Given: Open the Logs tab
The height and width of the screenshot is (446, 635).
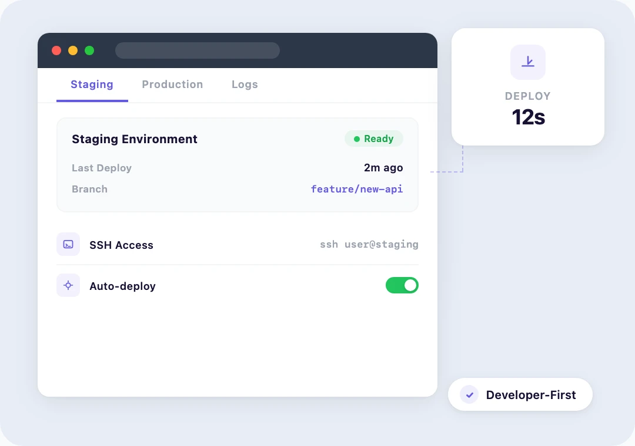Looking at the screenshot, I should tap(245, 85).
